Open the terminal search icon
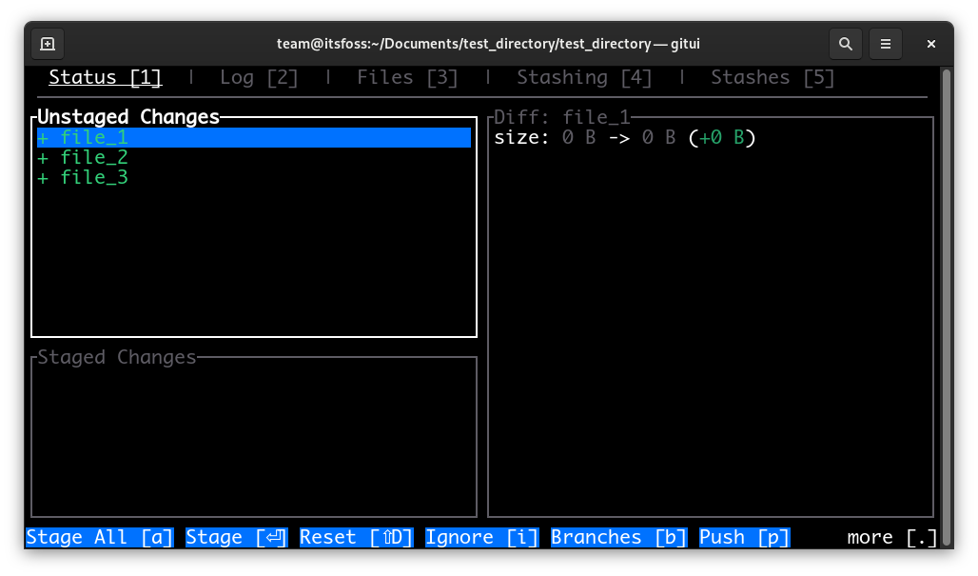Viewport: 978px width, 576px height. pos(845,43)
